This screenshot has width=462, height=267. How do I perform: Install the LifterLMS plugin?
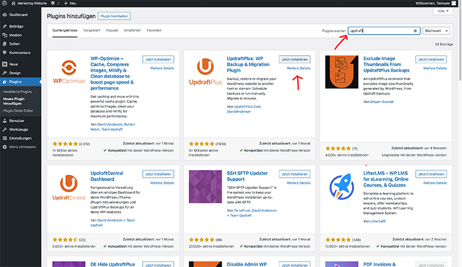tap(431, 174)
